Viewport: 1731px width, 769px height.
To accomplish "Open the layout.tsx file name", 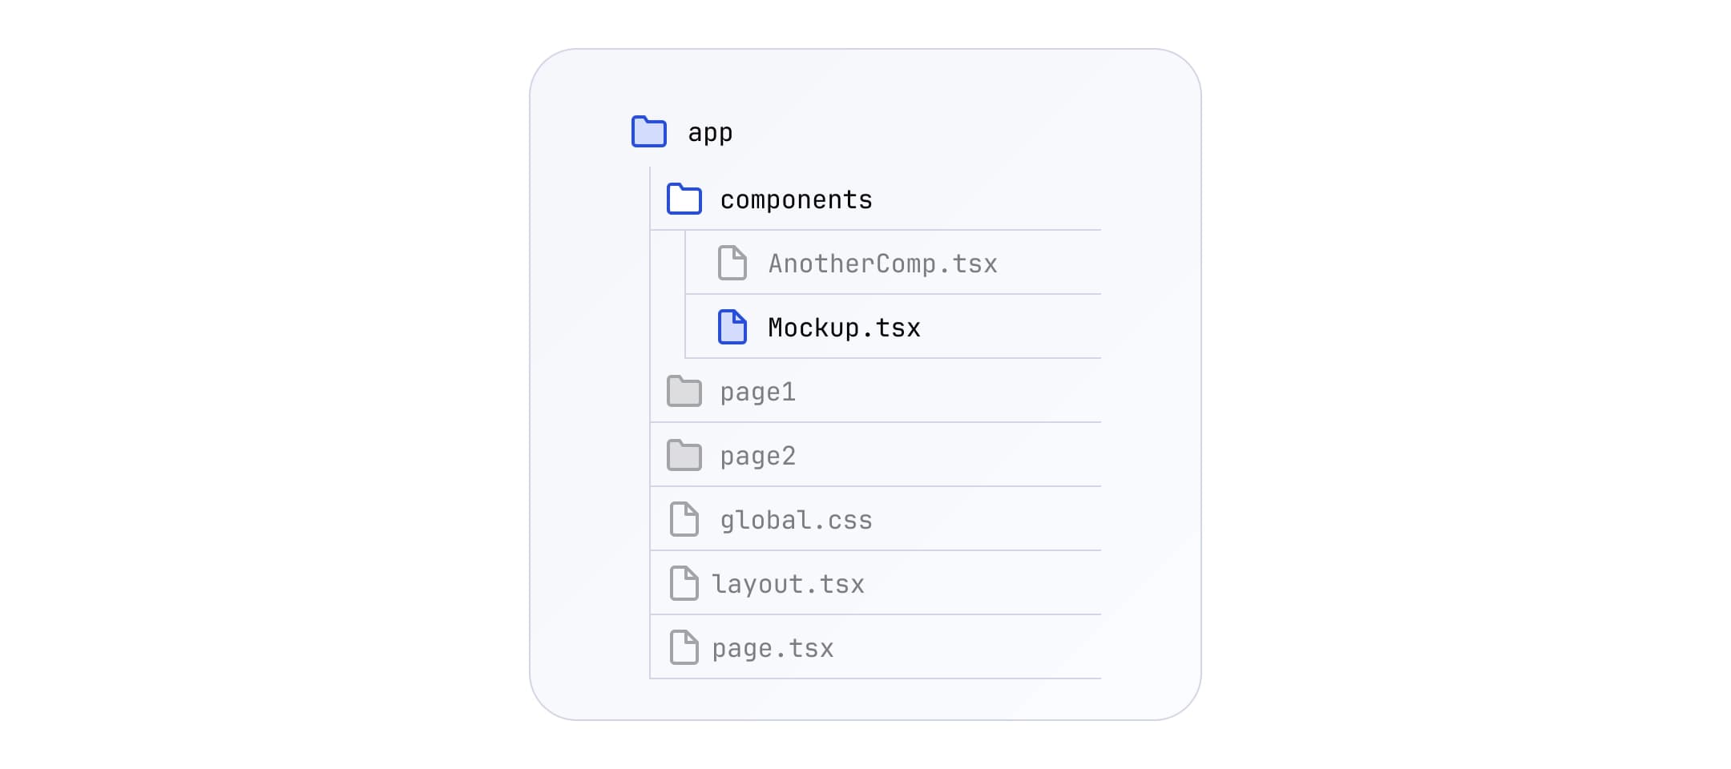I will click(788, 584).
